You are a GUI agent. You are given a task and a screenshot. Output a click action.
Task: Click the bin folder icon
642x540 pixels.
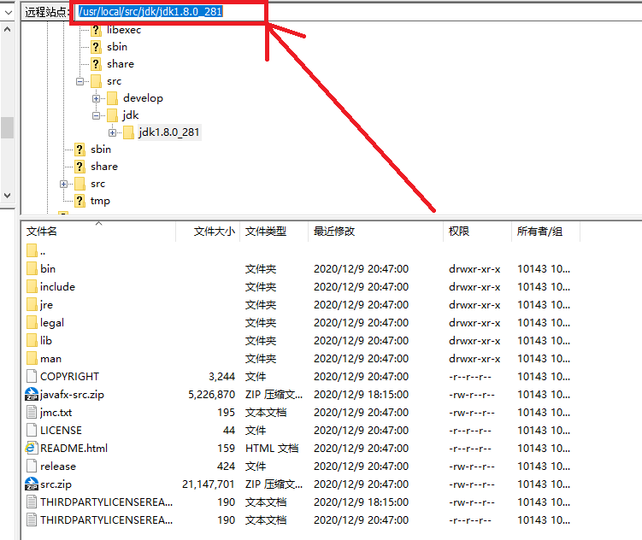(32, 268)
